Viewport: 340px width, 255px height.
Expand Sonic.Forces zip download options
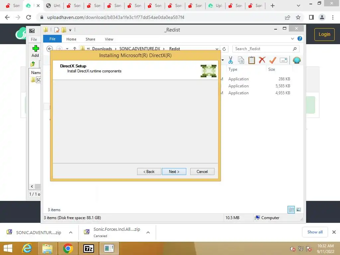[148, 232]
